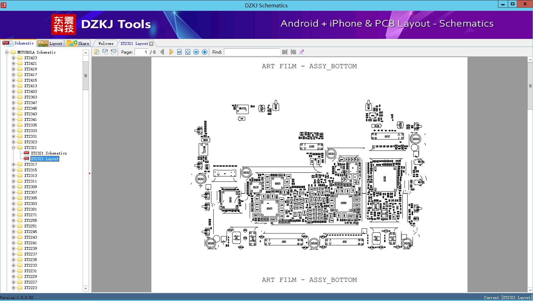Screen dimensions: 533x301
Task: Click the find next match icon
Action: [x=293, y=52]
